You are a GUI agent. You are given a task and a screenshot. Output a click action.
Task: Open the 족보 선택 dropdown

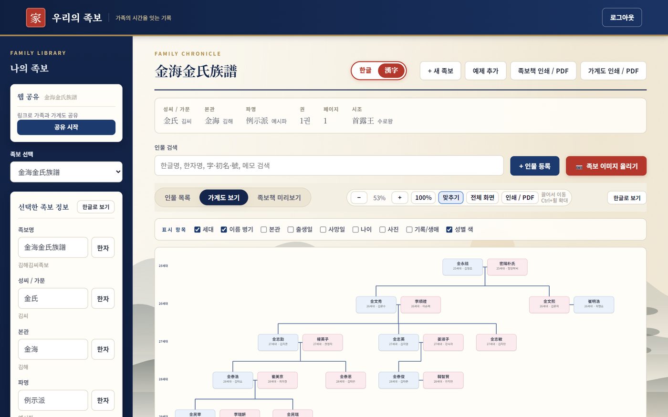(66, 172)
